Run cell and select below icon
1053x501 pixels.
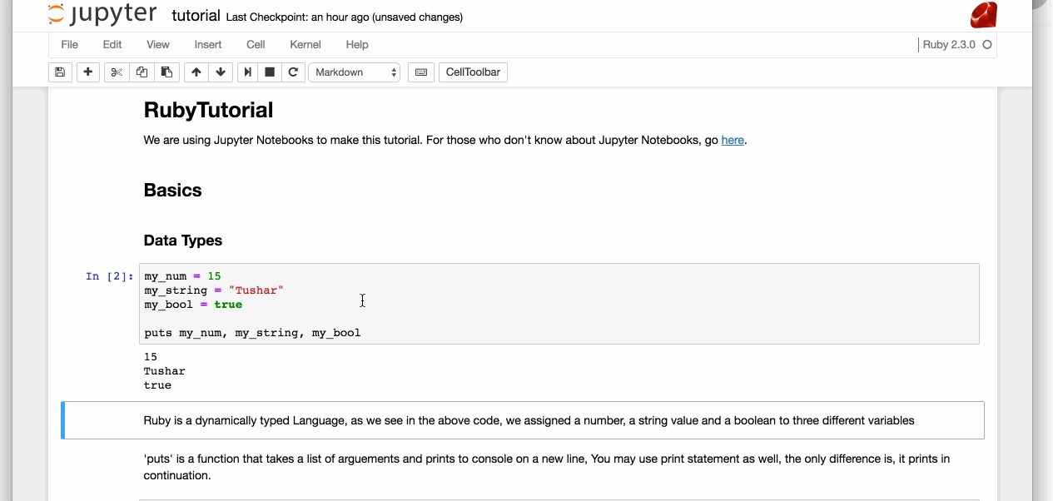tap(247, 72)
